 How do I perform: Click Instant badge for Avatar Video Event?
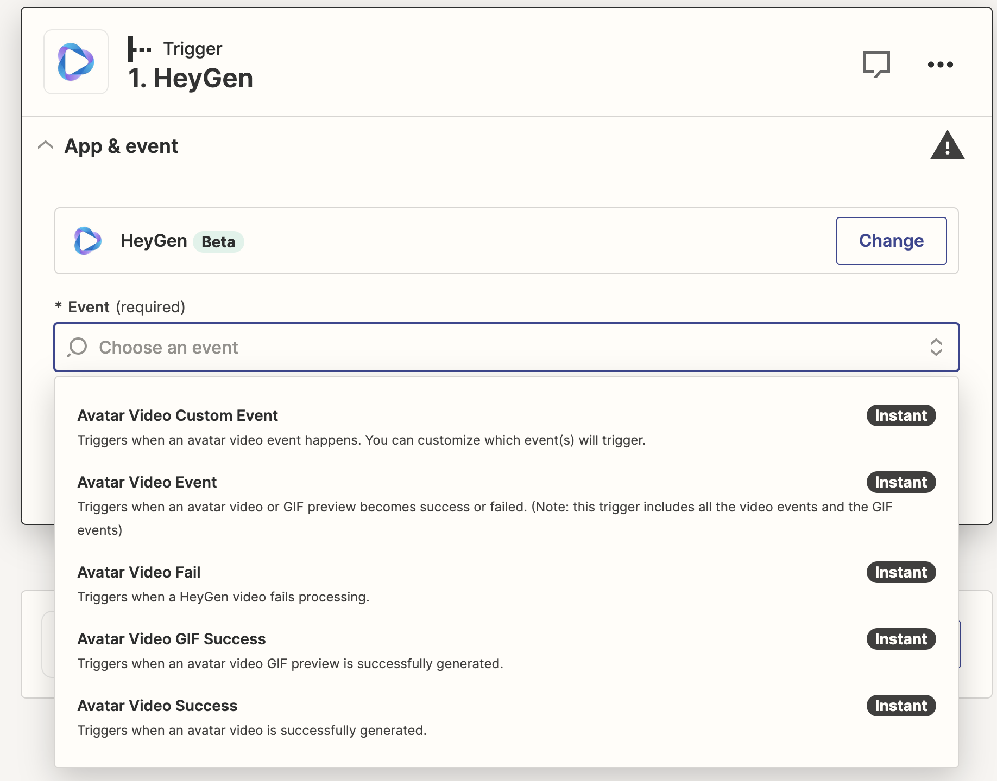click(x=901, y=482)
